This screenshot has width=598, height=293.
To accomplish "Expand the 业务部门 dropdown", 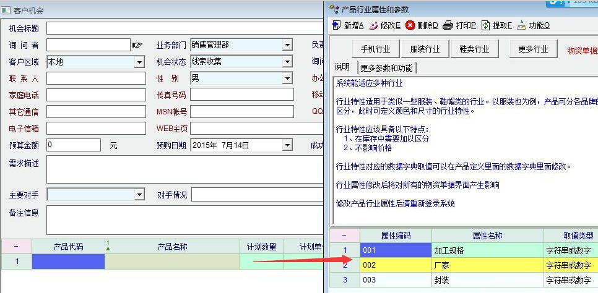I will point(287,45).
